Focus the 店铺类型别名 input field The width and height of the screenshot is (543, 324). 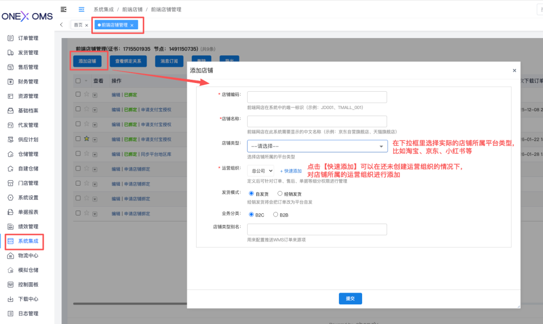pyautogui.click(x=317, y=230)
